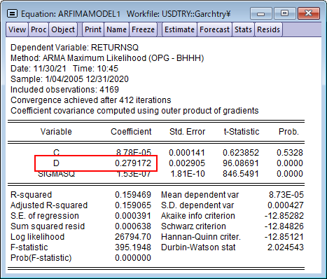Click the Name button

(x=116, y=29)
